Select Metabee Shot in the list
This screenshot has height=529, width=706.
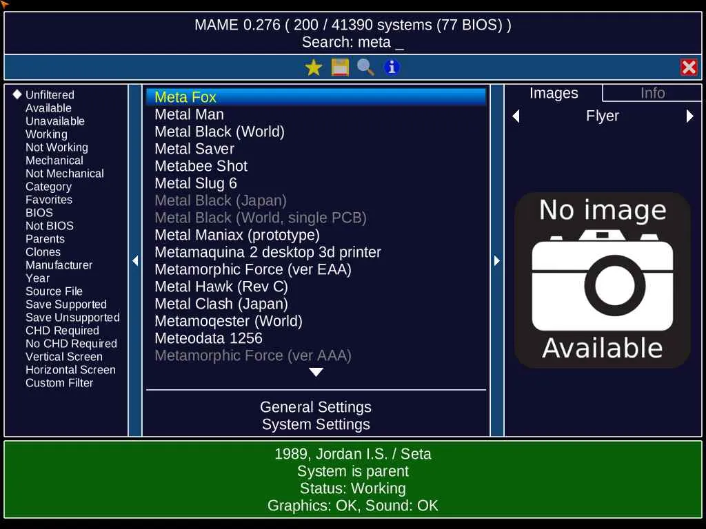pos(316,166)
